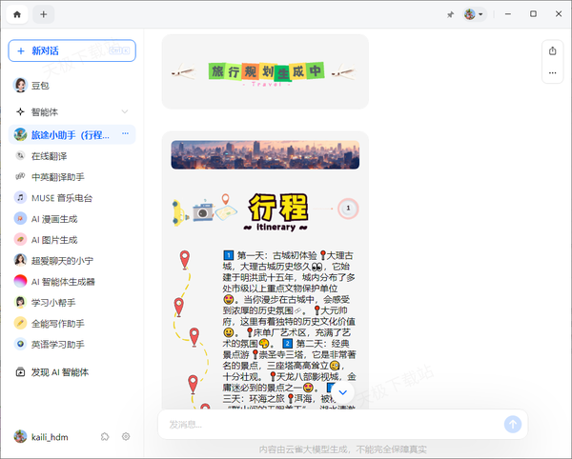
Task: Select the 智能体 section header
Action: [x=71, y=111]
